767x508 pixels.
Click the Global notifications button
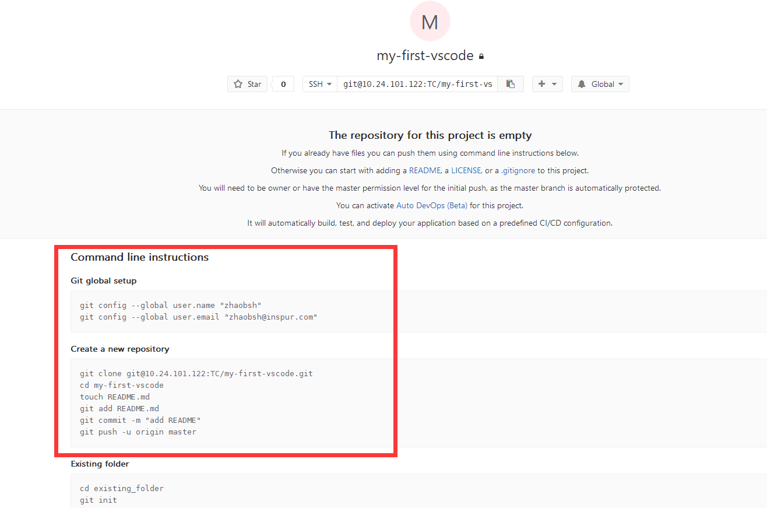click(x=600, y=83)
